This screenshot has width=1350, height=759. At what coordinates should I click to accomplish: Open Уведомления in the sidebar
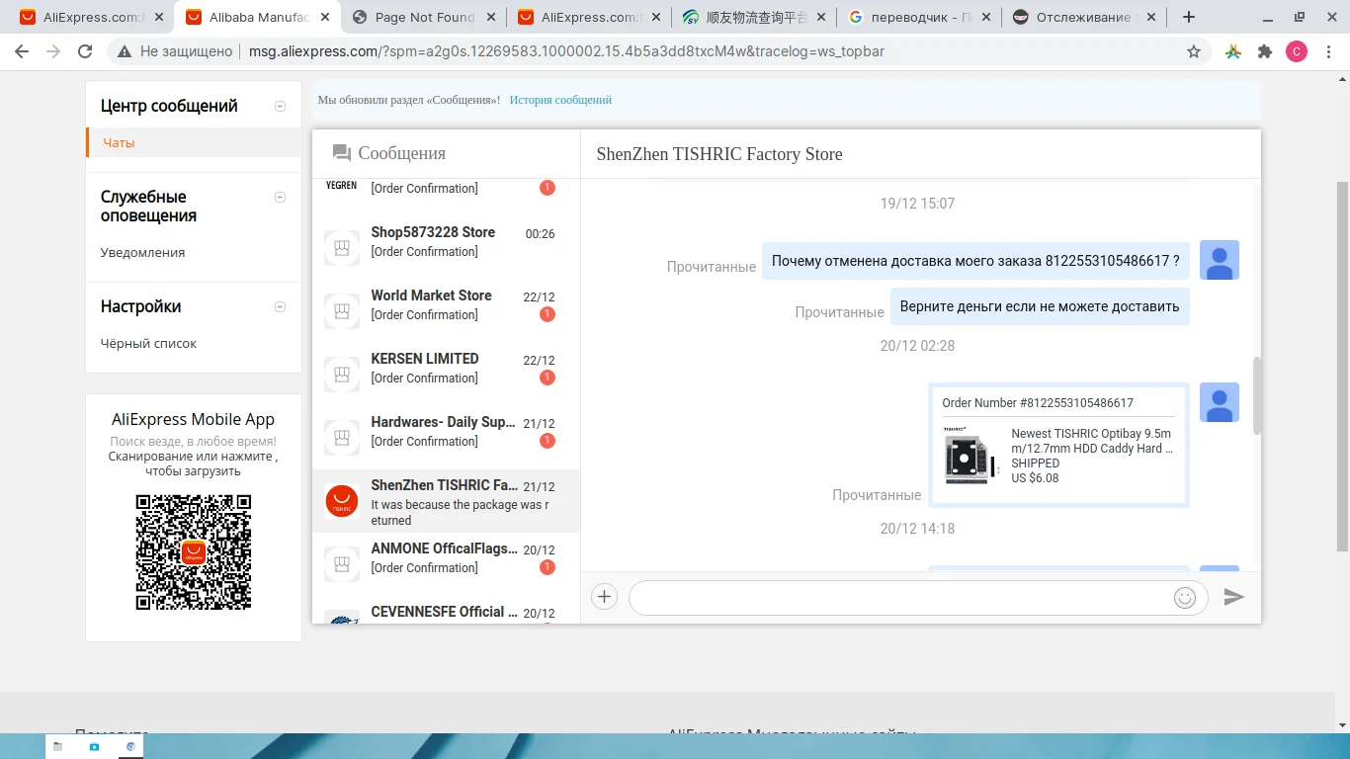[x=142, y=252]
